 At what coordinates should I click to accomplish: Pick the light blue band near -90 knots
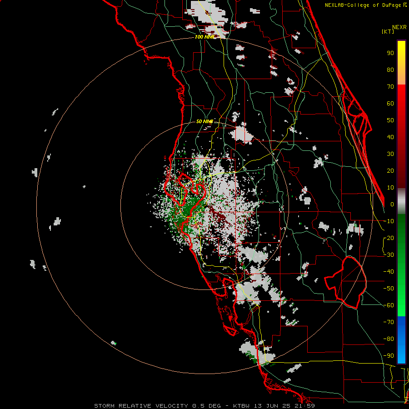401,354
